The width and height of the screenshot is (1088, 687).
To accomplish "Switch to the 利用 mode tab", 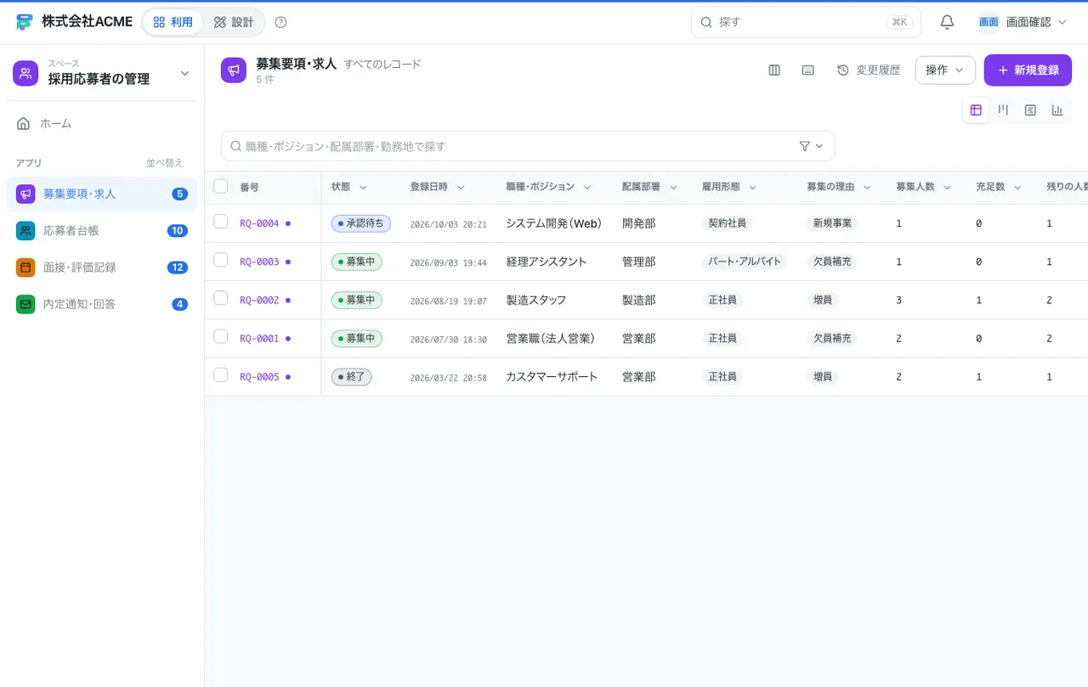I will (173, 22).
